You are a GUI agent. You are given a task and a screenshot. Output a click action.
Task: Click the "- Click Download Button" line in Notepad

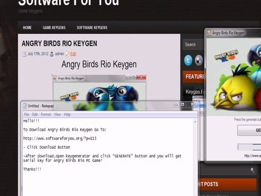tap(47, 147)
